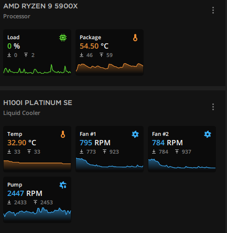Viewport: 227px width, 233px height.
Task: Click the green Load history graph
Action: tap(37, 69)
